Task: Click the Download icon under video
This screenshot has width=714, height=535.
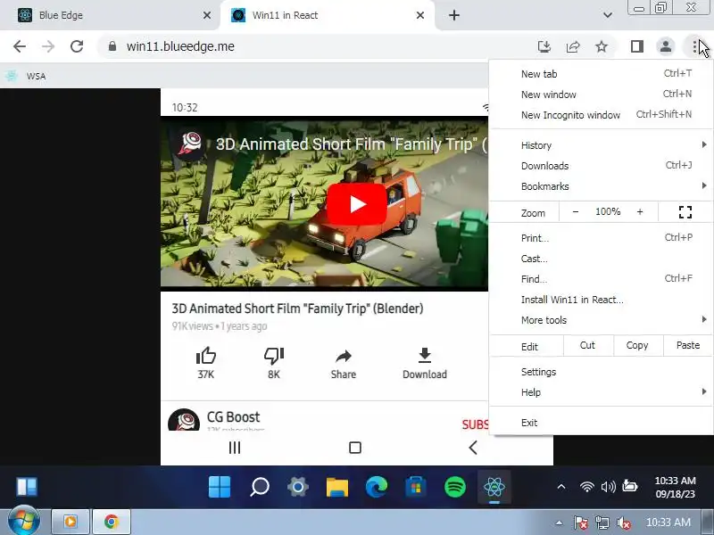Action: (425, 356)
